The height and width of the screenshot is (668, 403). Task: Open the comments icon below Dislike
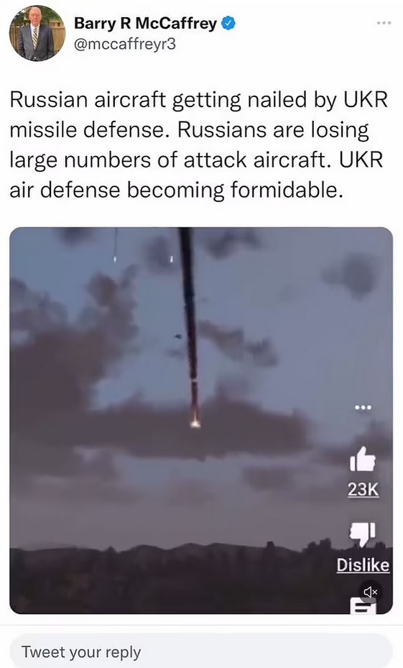(363, 606)
